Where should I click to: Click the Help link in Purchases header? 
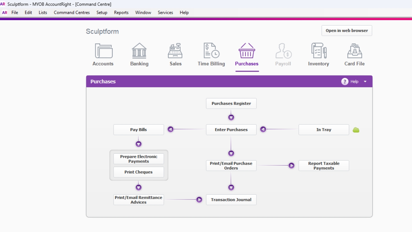click(x=354, y=82)
